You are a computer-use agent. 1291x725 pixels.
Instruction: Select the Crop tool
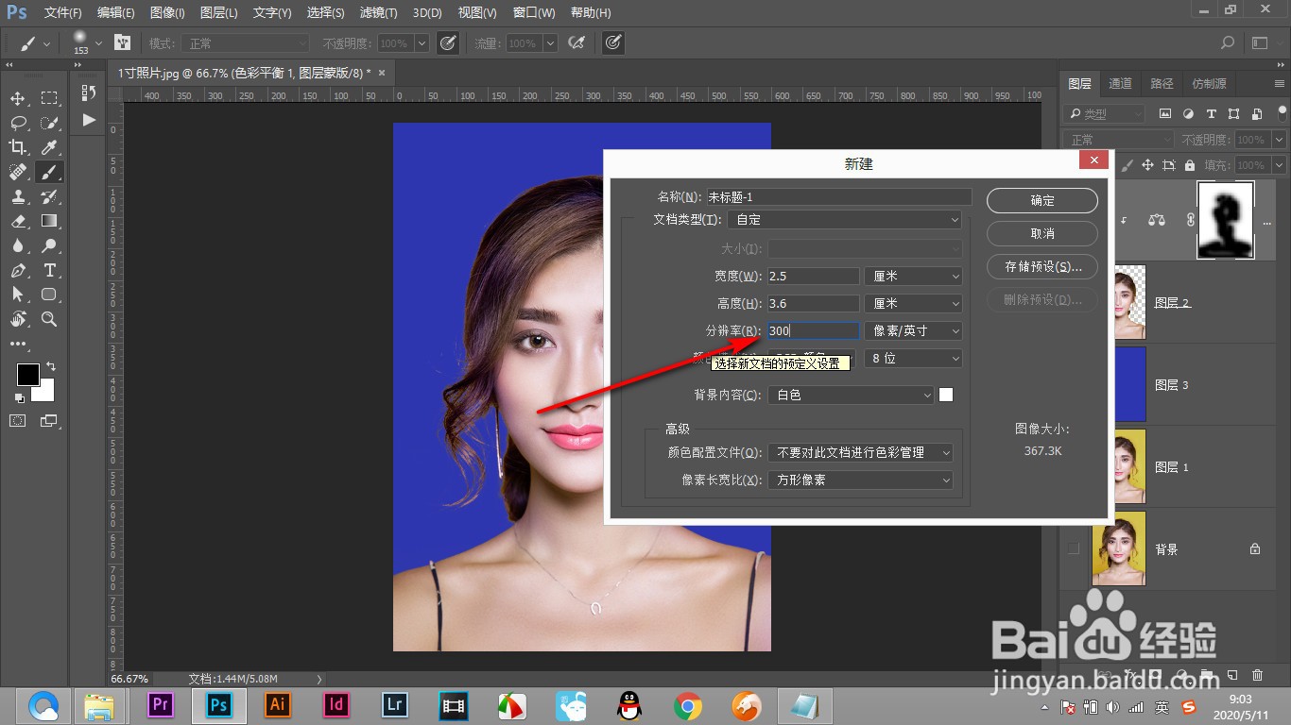pyautogui.click(x=18, y=147)
